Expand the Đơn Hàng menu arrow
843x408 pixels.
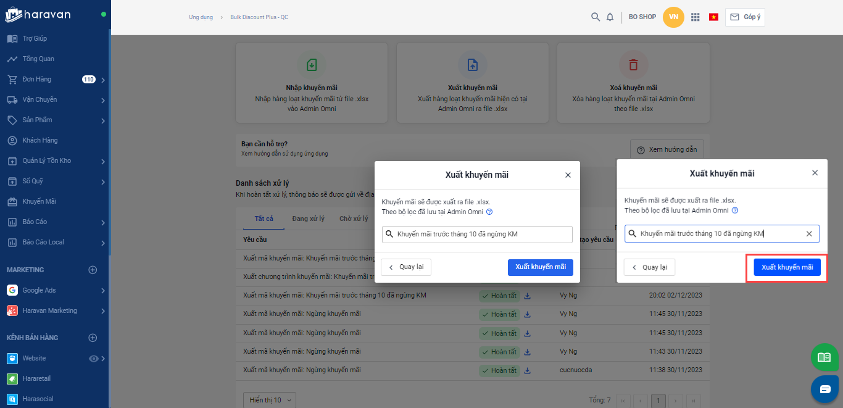click(103, 80)
